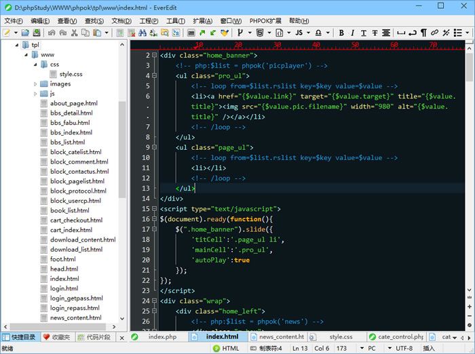
Task: Collapse the css folder in the tree
Action: 35,64
